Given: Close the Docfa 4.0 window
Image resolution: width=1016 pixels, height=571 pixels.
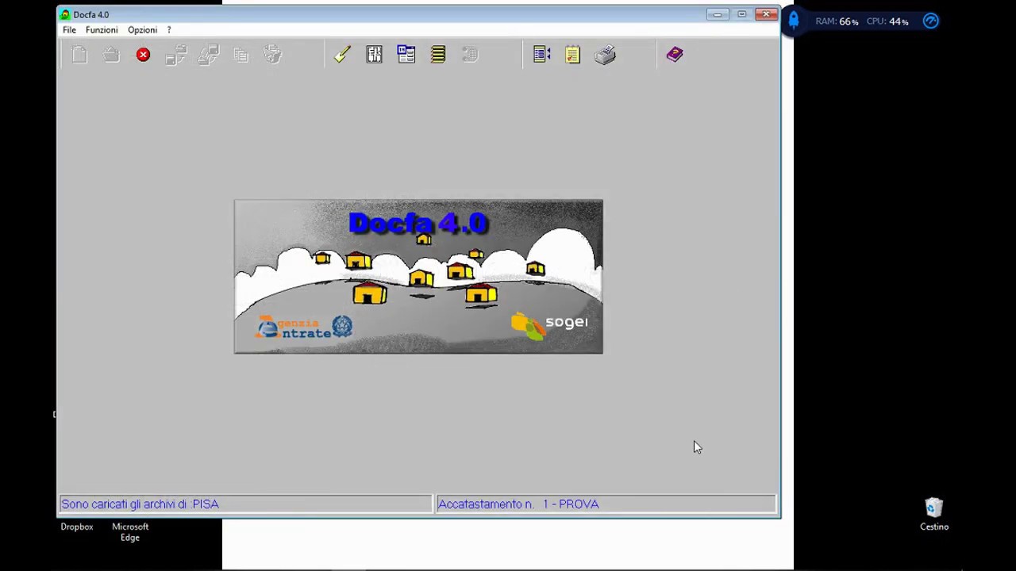Looking at the screenshot, I should (x=766, y=14).
